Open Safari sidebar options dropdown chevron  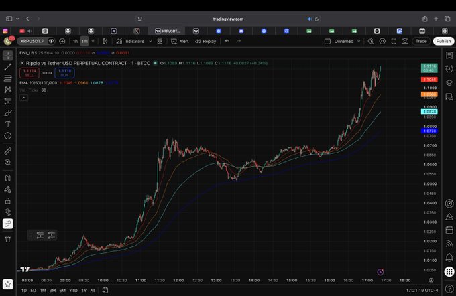click(17, 19)
